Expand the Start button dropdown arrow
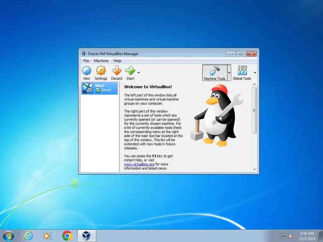 click(139, 73)
